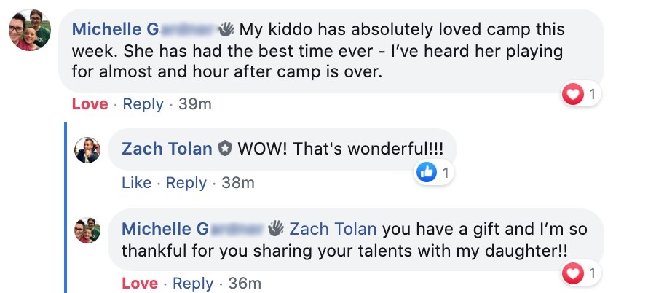Image resolution: width=648 pixels, height=293 pixels.
Task: Toggle Love on the camp comment
Action: click(90, 104)
